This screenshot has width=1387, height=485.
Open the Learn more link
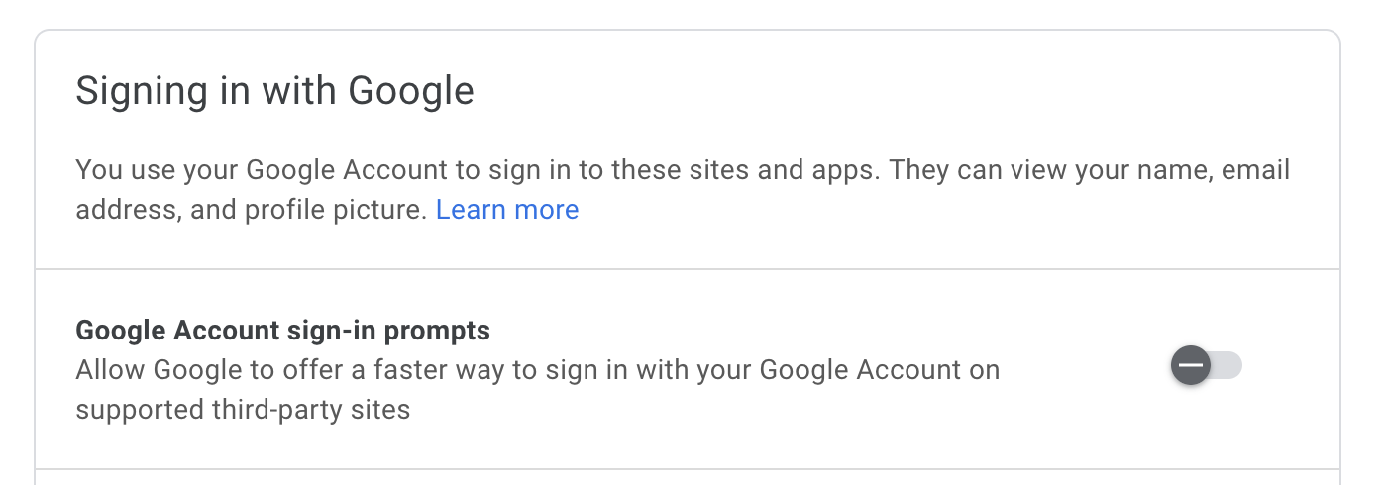click(x=507, y=210)
